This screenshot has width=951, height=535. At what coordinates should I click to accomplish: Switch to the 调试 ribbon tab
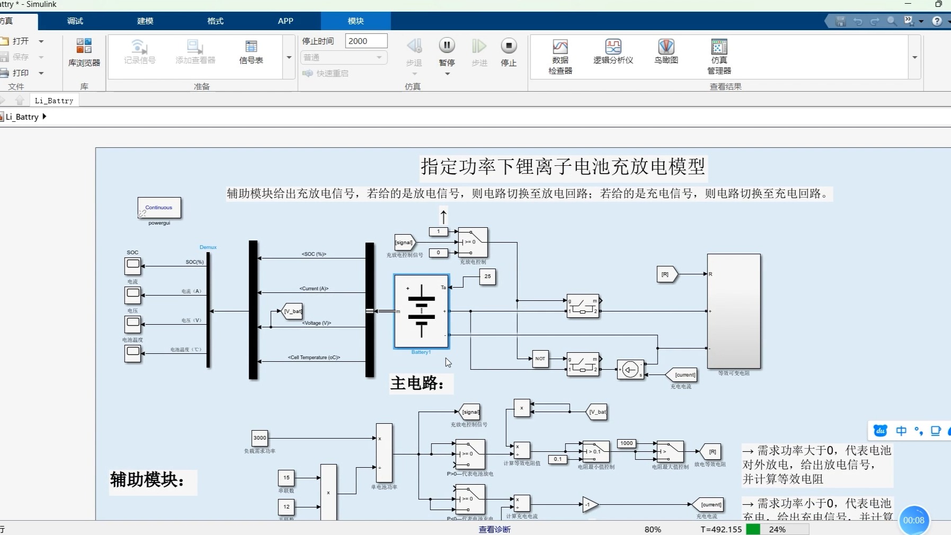74,21
